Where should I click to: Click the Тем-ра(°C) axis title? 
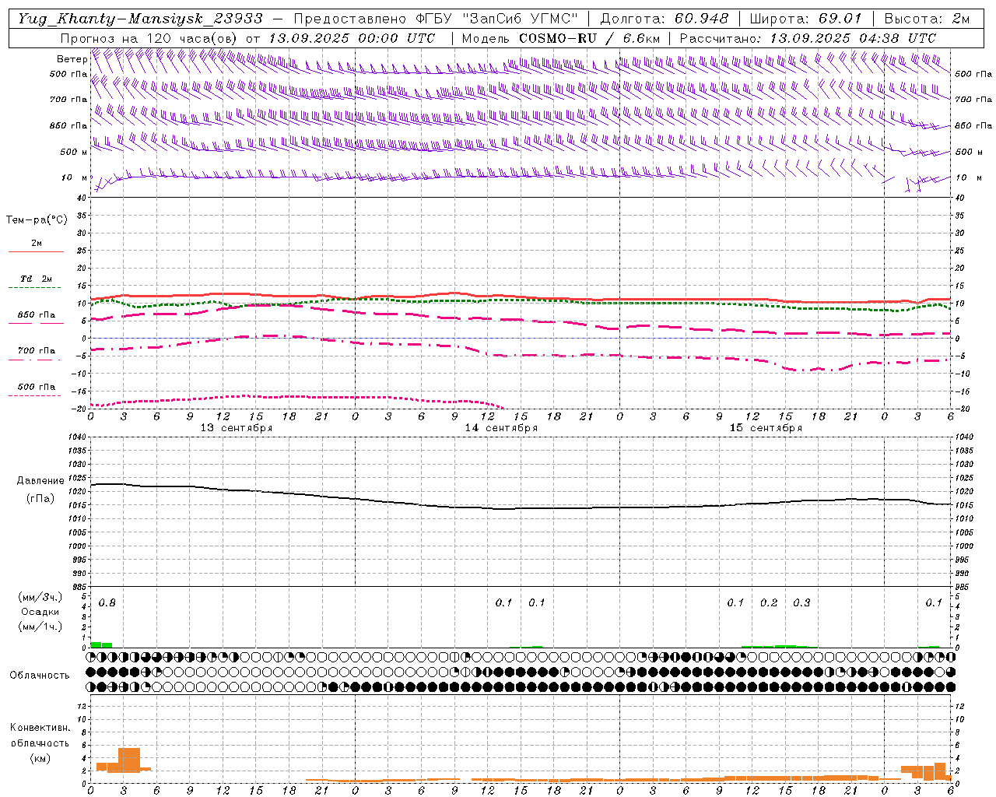pos(37,220)
